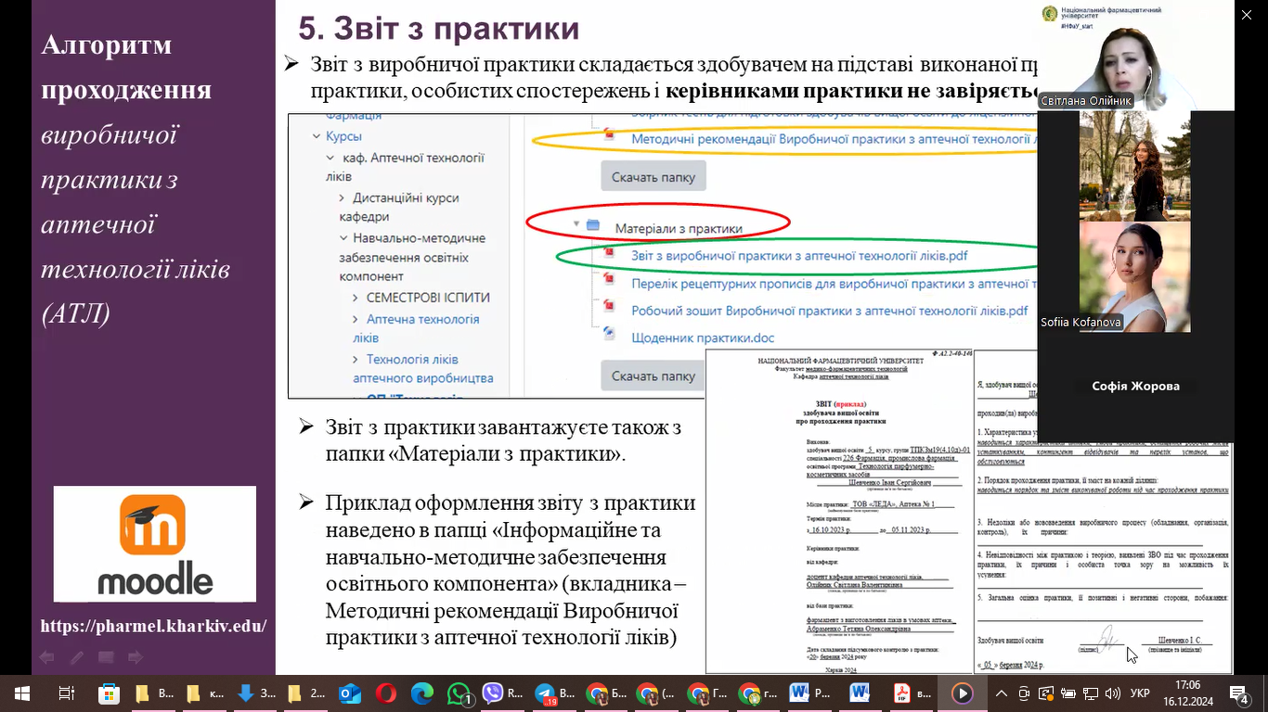Expand the 'СЕМЕСТРОВІ ІСПИТИ' tree node

pyautogui.click(x=356, y=298)
